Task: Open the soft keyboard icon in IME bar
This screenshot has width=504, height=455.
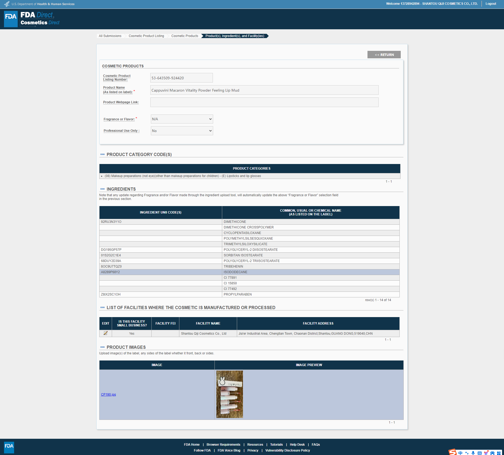Action: [x=480, y=453]
